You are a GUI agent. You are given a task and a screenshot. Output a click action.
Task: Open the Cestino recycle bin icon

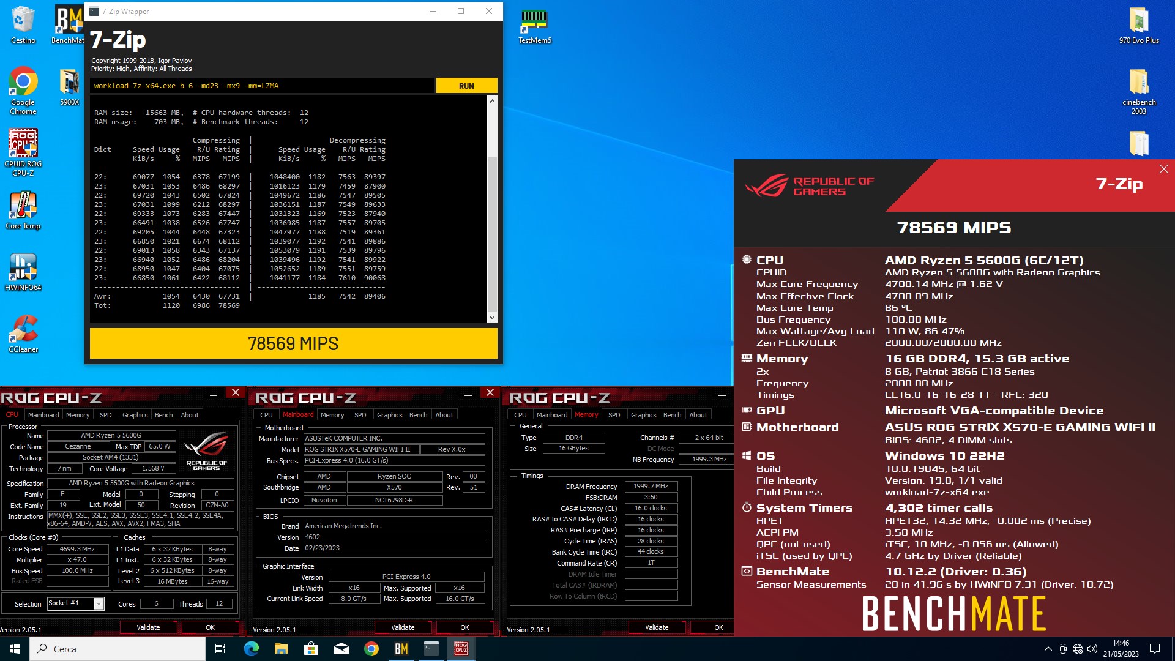[x=23, y=24]
